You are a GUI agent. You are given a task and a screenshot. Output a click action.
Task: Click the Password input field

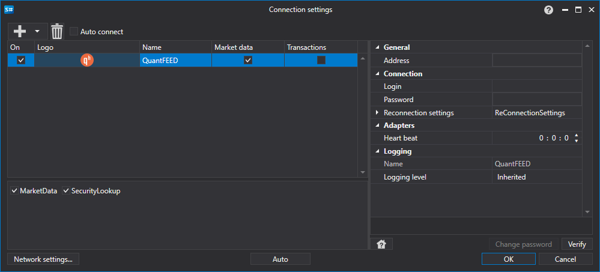537,100
